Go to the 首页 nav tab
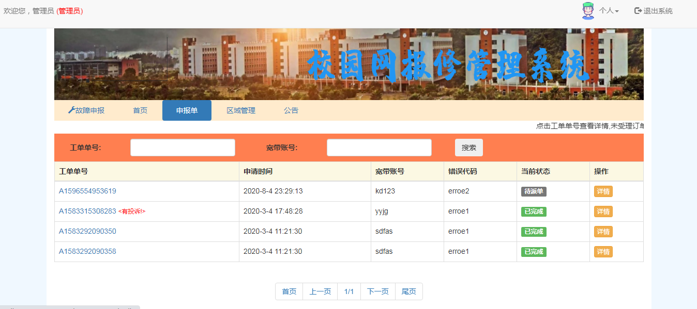The image size is (697, 309). coord(140,110)
